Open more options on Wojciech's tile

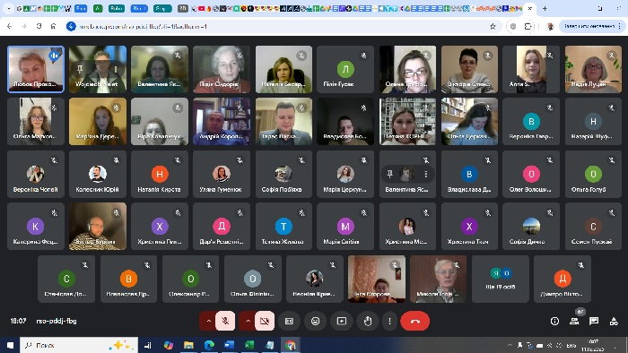click(116, 70)
